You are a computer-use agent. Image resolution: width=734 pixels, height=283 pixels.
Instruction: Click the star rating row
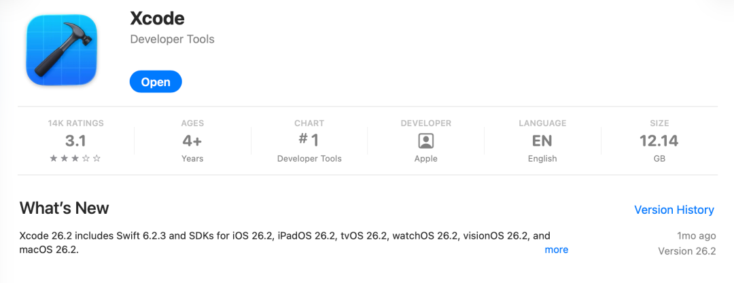point(75,159)
